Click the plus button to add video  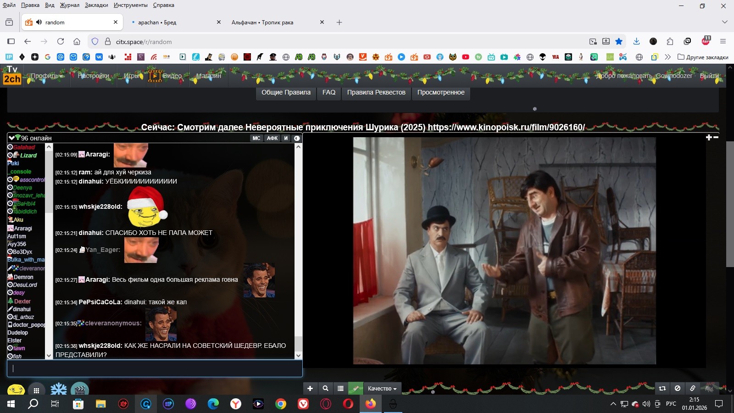click(310, 388)
